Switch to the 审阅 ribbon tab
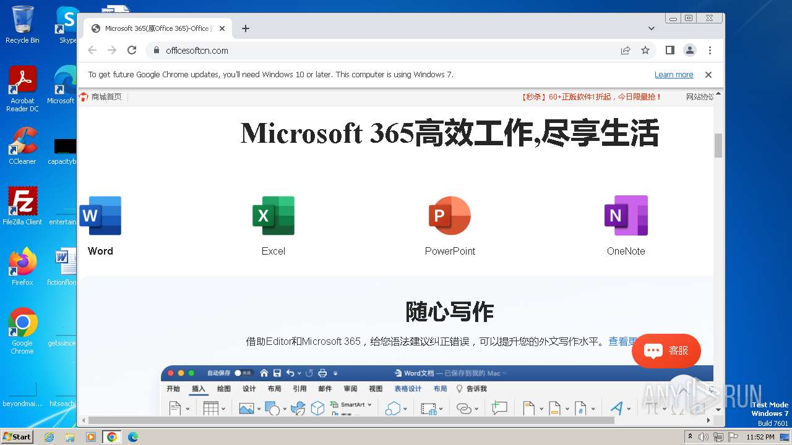The image size is (792, 445). click(350, 389)
